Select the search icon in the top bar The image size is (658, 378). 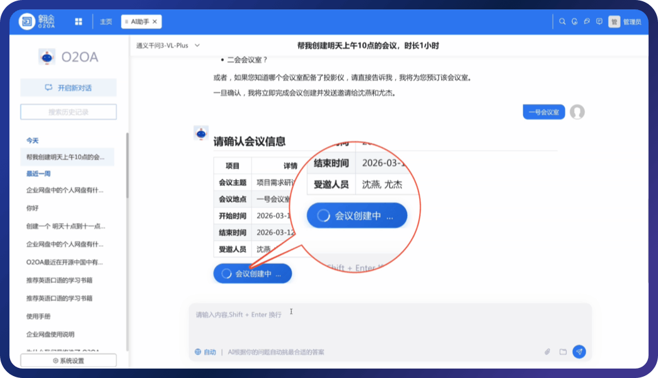coord(562,21)
